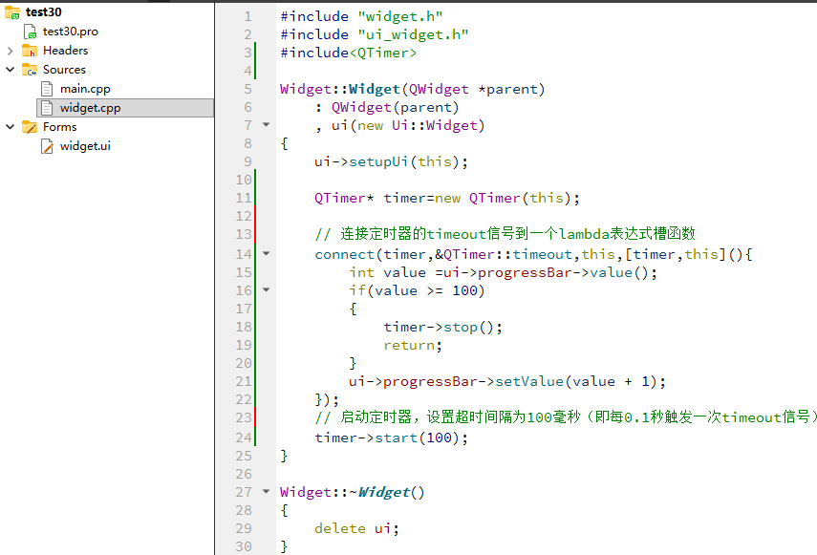Screen dimensions: 817x555
Task: Select widget.cpp in the project tree
Action: (x=90, y=108)
